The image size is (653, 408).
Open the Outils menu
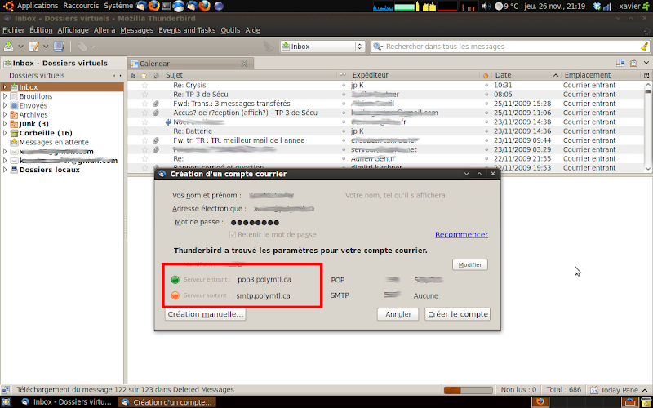pyautogui.click(x=230, y=30)
